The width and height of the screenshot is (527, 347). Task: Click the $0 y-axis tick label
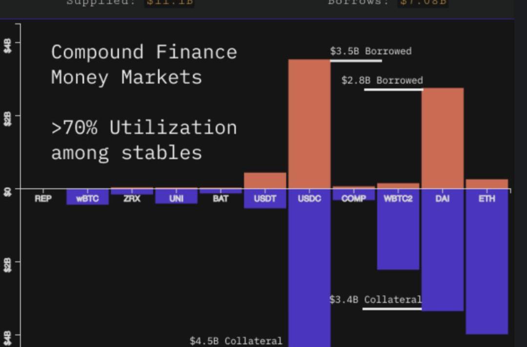point(8,192)
